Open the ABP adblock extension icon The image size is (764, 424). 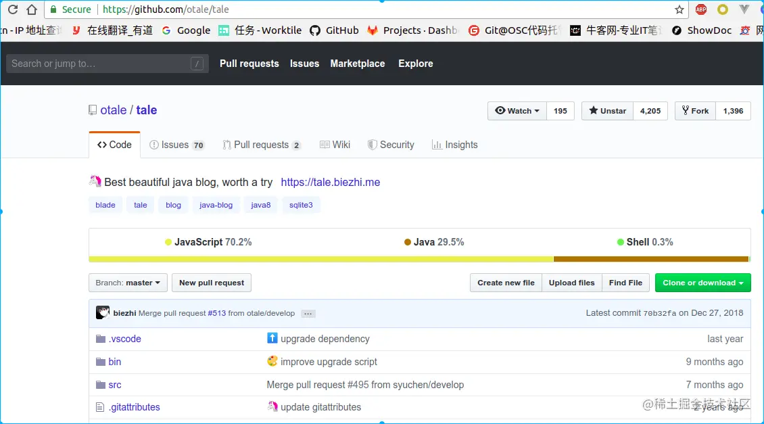pyautogui.click(x=701, y=9)
